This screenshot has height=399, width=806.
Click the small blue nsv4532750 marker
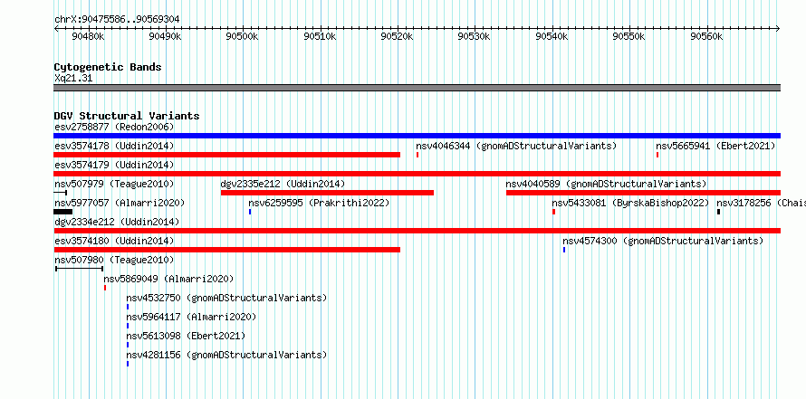(128, 307)
